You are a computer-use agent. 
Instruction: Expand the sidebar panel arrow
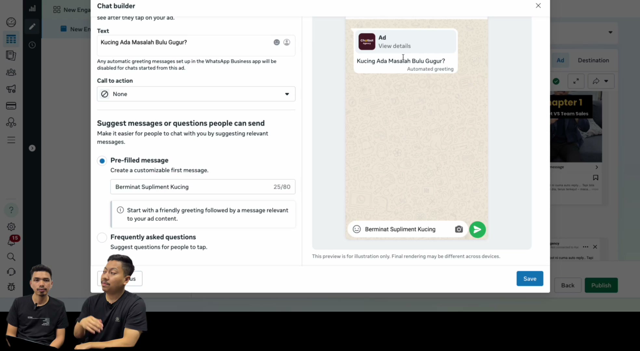[32, 148]
